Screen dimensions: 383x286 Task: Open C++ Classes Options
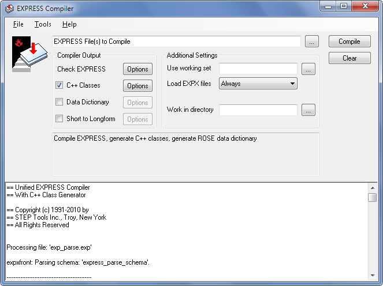[x=137, y=86]
